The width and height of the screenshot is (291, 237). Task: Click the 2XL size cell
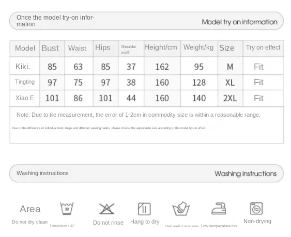pos(231,98)
